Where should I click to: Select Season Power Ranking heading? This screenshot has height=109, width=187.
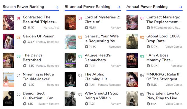tap(23, 7)
